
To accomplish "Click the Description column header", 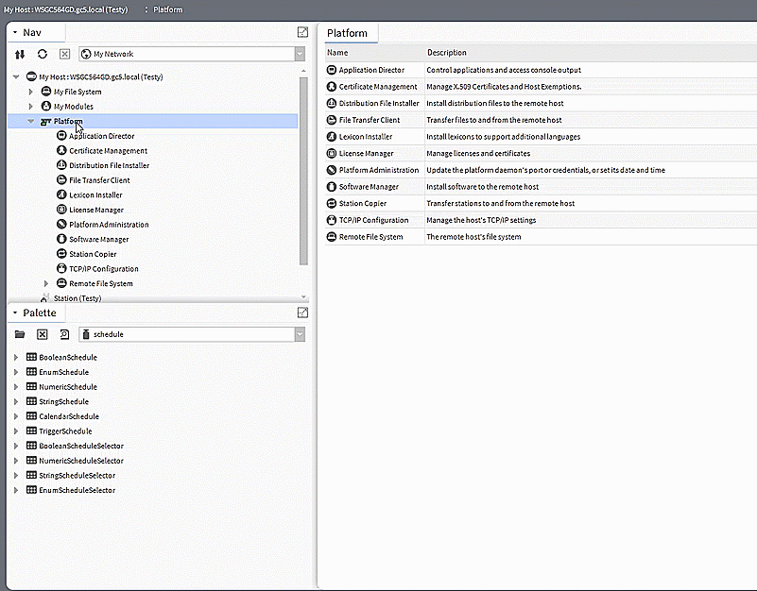I will pyautogui.click(x=447, y=53).
